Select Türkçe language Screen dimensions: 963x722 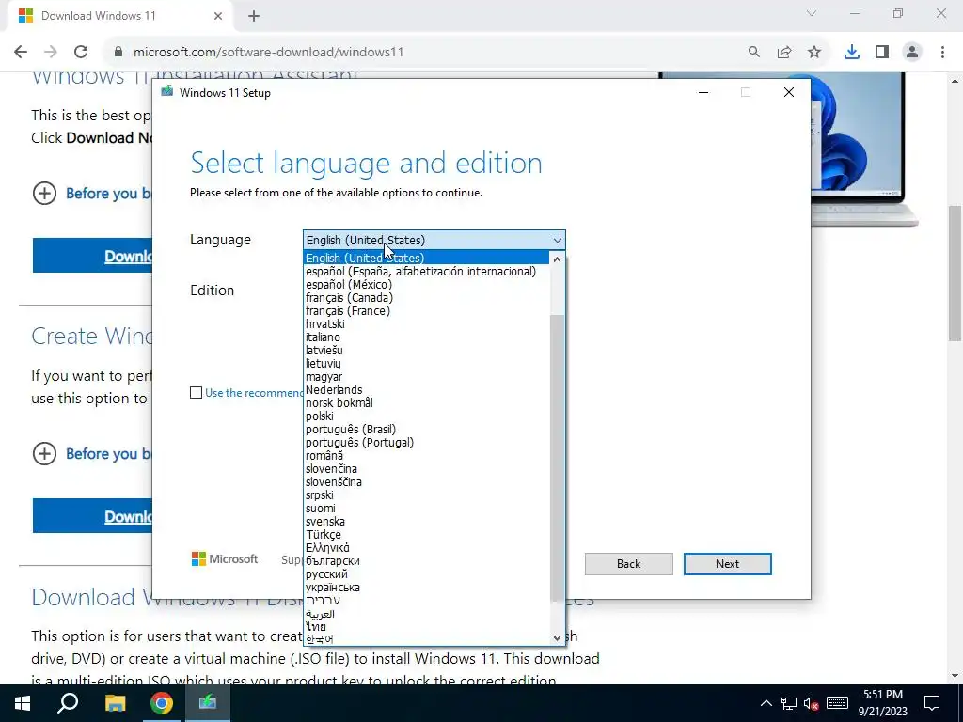point(426,535)
